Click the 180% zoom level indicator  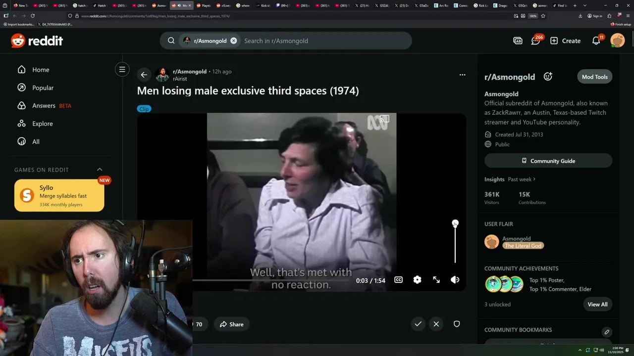click(x=533, y=16)
